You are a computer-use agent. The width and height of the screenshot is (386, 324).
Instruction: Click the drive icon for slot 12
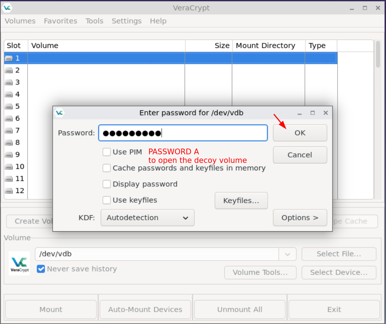pyautogui.click(x=9, y=191)
